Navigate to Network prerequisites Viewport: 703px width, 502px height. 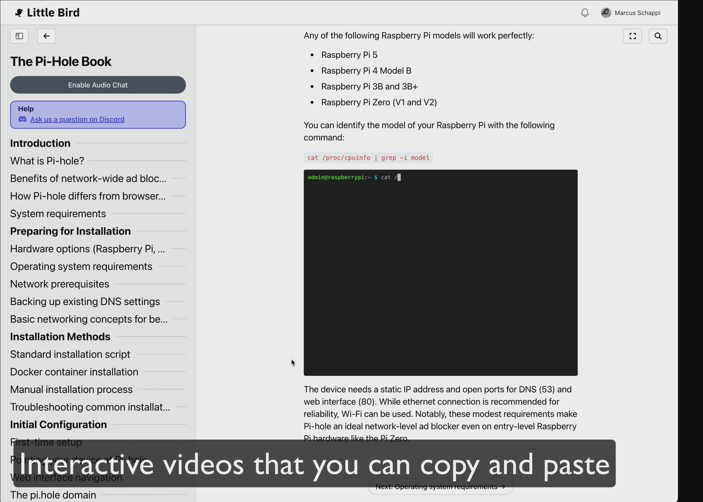(x=60, y=284)
